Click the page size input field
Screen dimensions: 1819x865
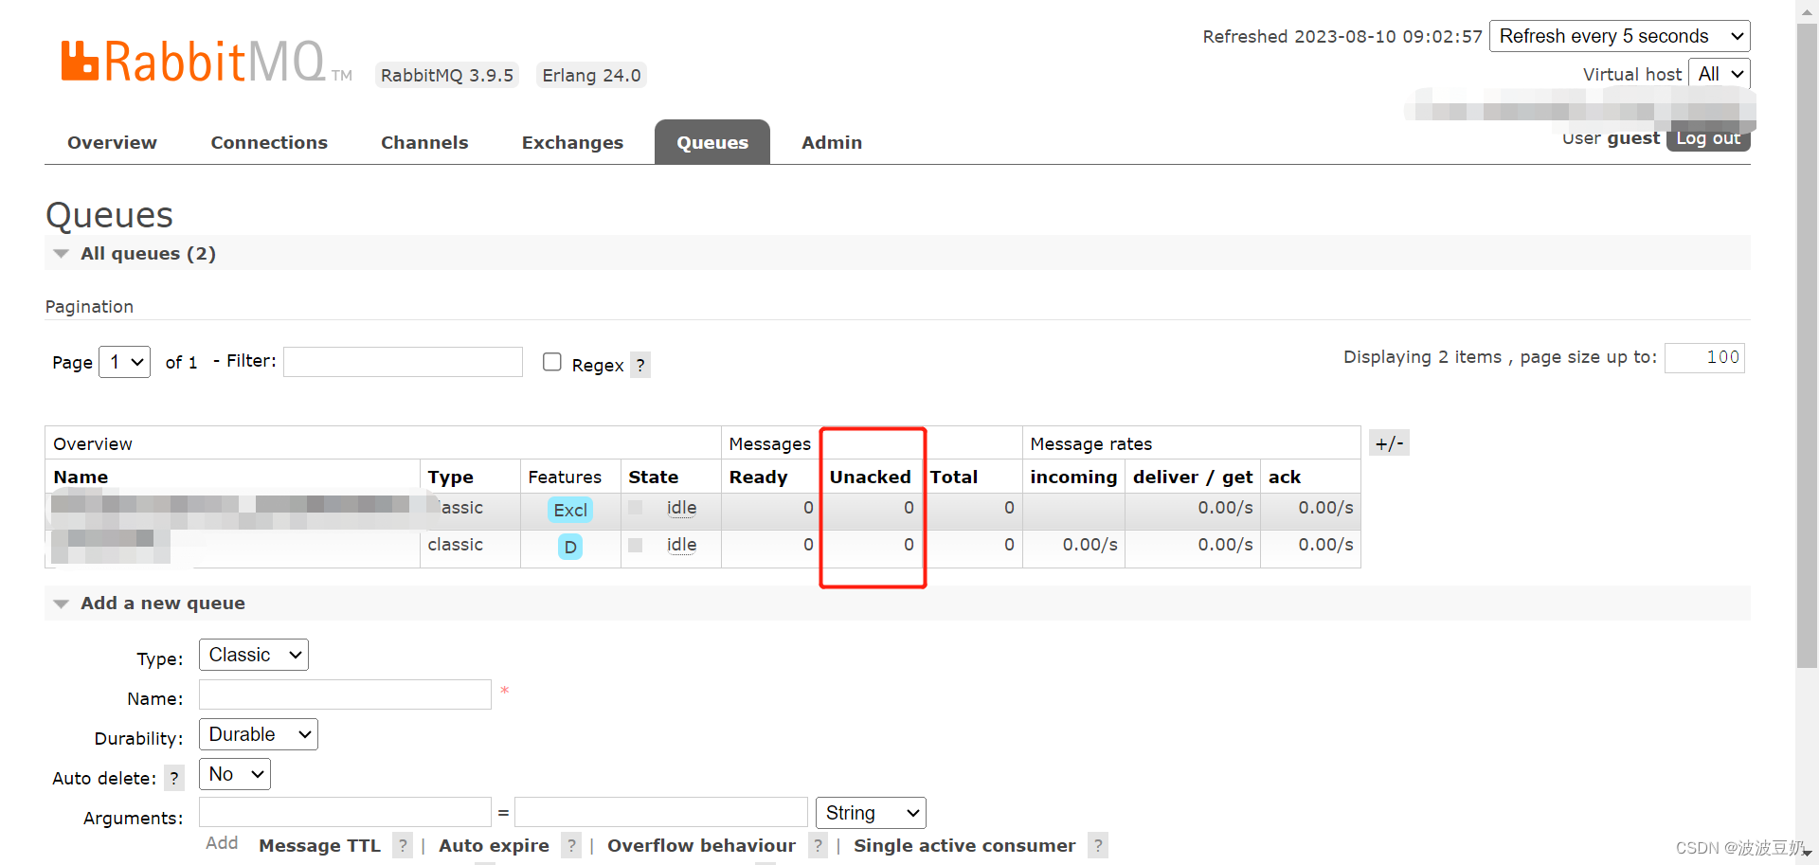1704,357
